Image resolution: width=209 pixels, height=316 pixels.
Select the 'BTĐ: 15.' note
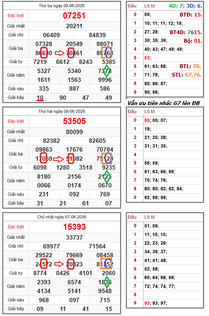191,15
